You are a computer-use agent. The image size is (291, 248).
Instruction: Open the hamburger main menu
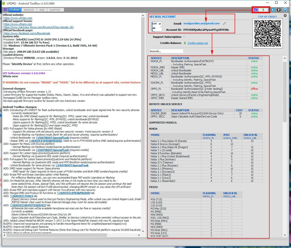click(x=5, y=10)
